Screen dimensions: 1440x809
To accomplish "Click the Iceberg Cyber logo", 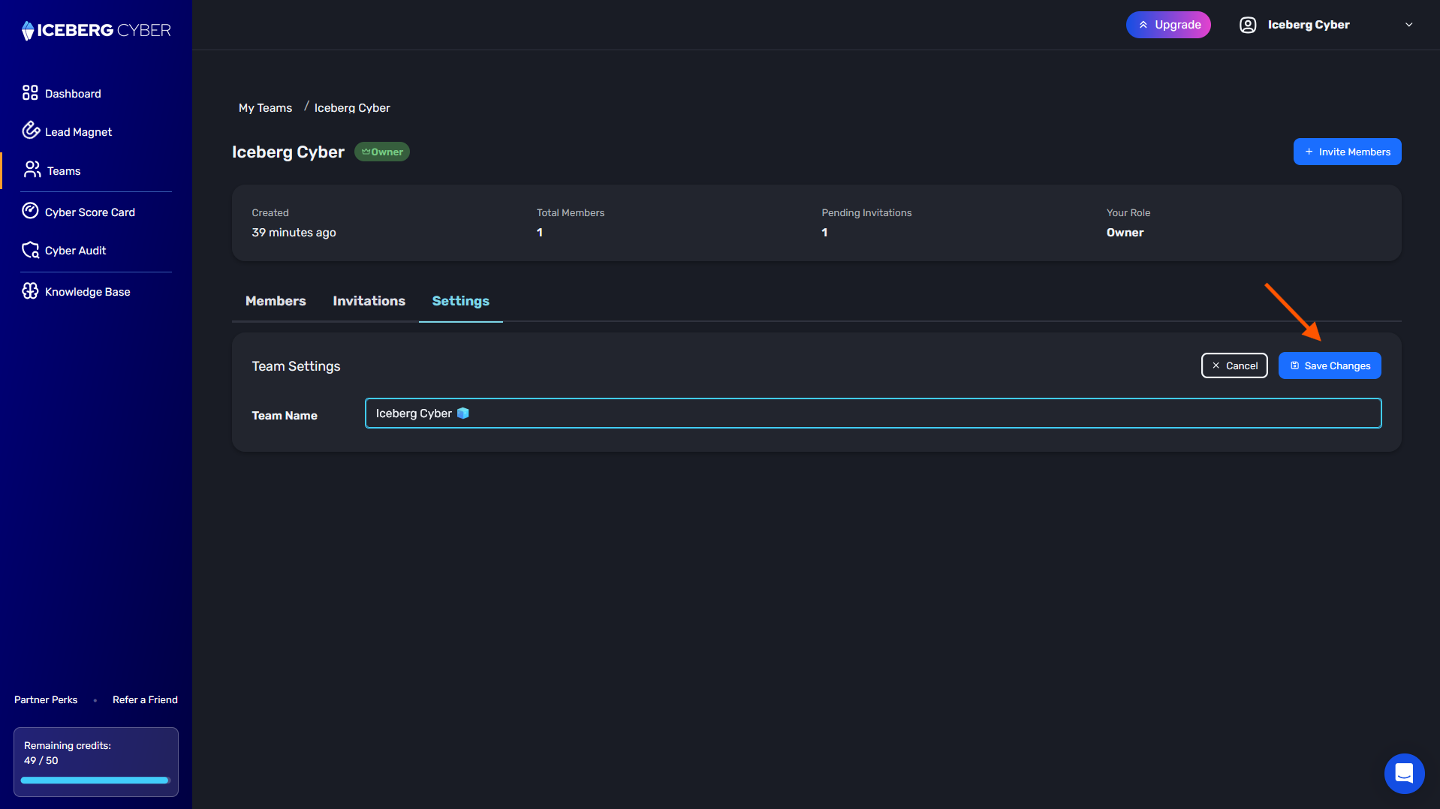I will pyautogui.click(x=96, y=30).
